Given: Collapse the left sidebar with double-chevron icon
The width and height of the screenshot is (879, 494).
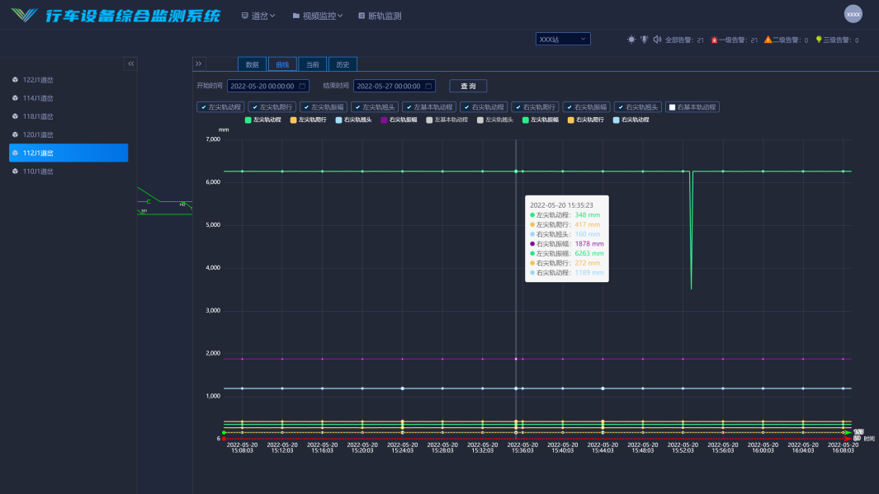Looking at the screenshot, I should (x=130, y=64).
